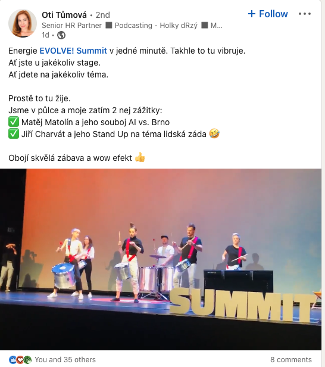Screen dimensions: 325x367
Task: Open the EVOLVE! Summit link
Action: coord(73,51)
